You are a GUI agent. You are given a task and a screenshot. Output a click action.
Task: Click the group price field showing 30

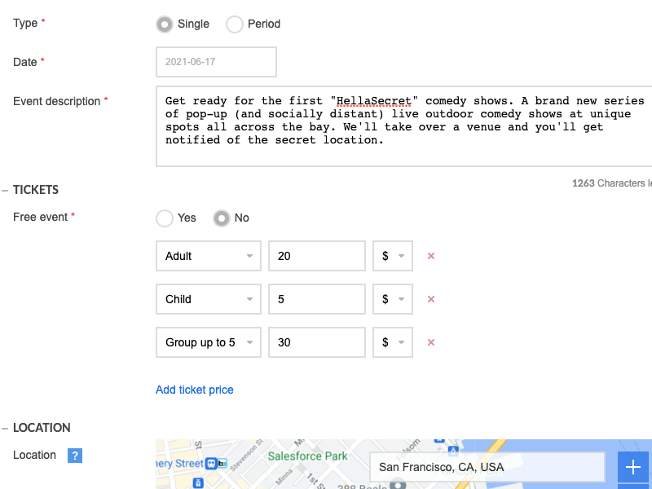(317, 342)
